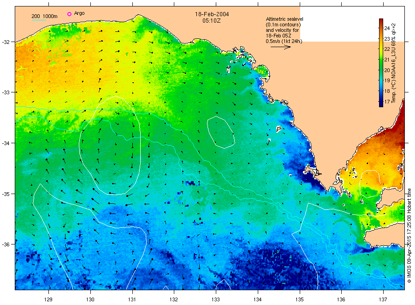
Task: Click the IMOS copyright timestamp text
Action: pyautogui.click(x=409, y=235)
